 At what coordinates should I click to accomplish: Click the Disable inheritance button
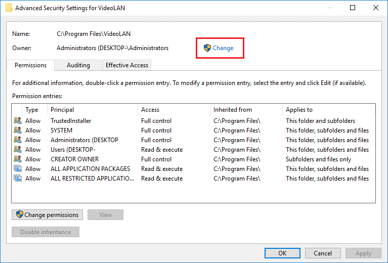[x=46, y=232]
